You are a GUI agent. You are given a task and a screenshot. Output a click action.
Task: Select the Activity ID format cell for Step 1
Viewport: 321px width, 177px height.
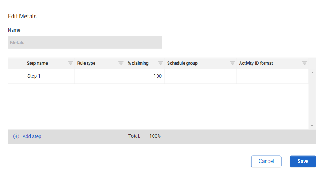272,76
